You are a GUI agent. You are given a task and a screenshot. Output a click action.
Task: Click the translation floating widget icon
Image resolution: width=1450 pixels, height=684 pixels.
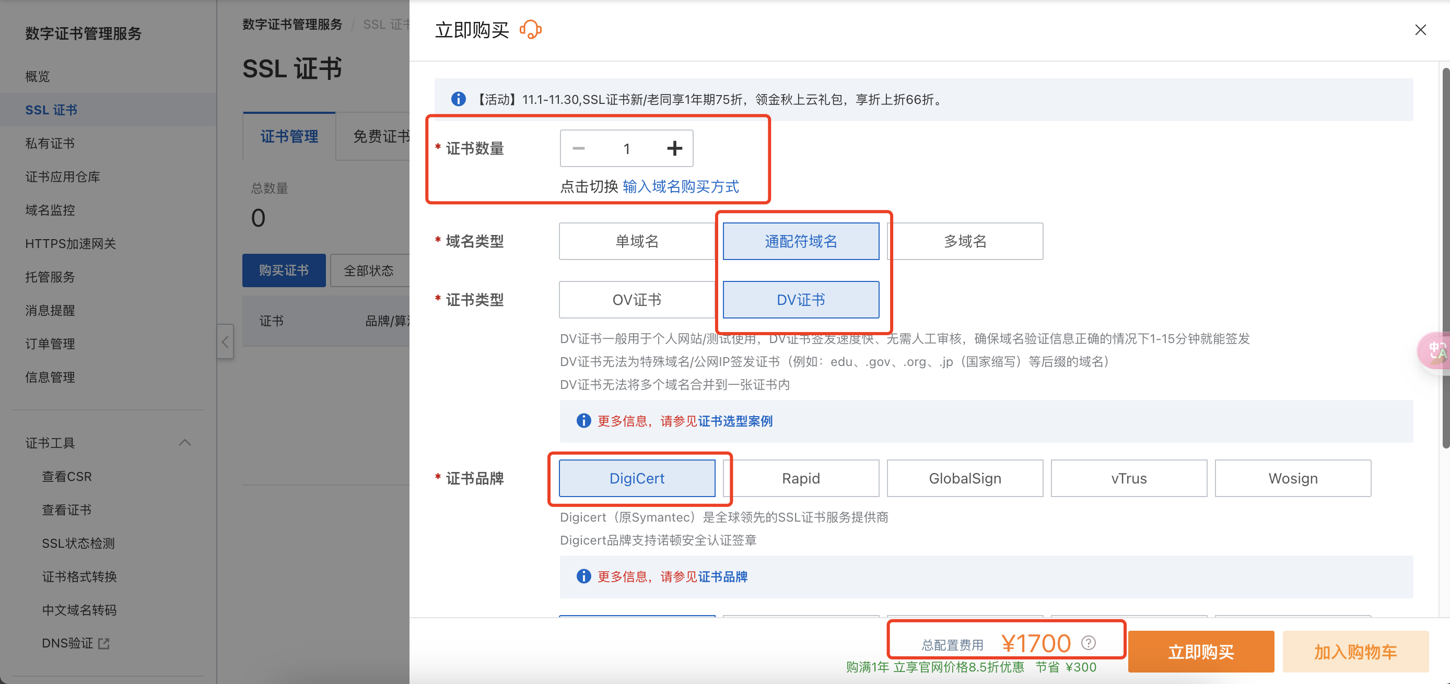coord(1436,351)
